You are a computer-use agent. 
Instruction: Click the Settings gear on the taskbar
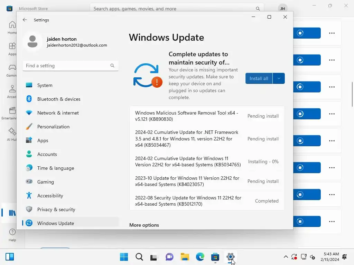tap(230, 257)
